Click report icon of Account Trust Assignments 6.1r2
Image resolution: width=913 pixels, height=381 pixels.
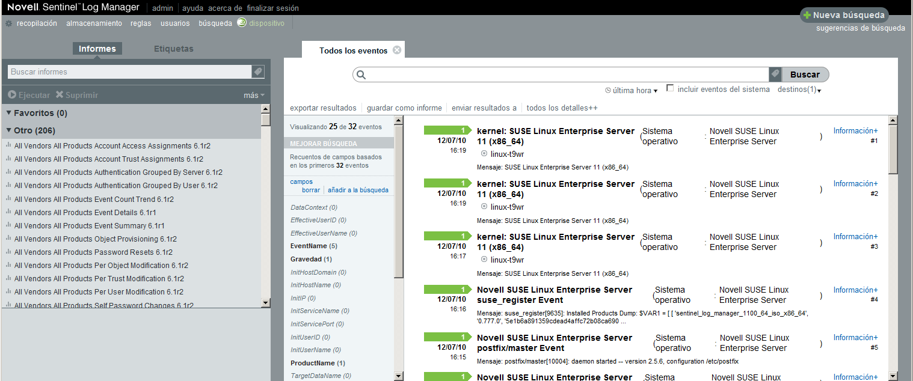8,159
